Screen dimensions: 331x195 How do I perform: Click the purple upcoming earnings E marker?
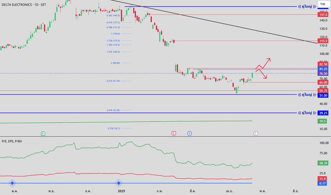pos(256,133)
